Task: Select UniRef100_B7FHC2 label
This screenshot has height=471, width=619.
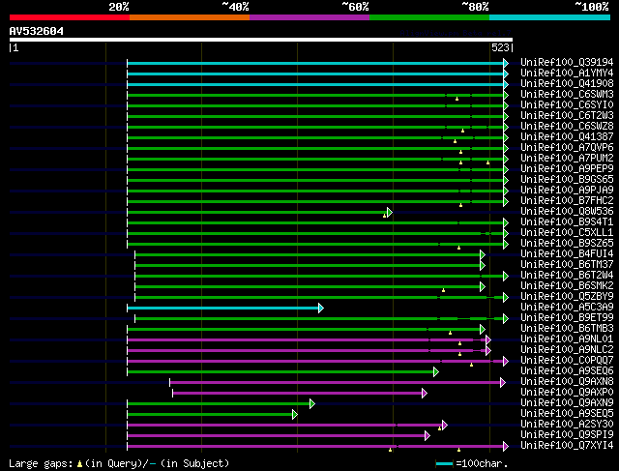Action: coord(567,201)
